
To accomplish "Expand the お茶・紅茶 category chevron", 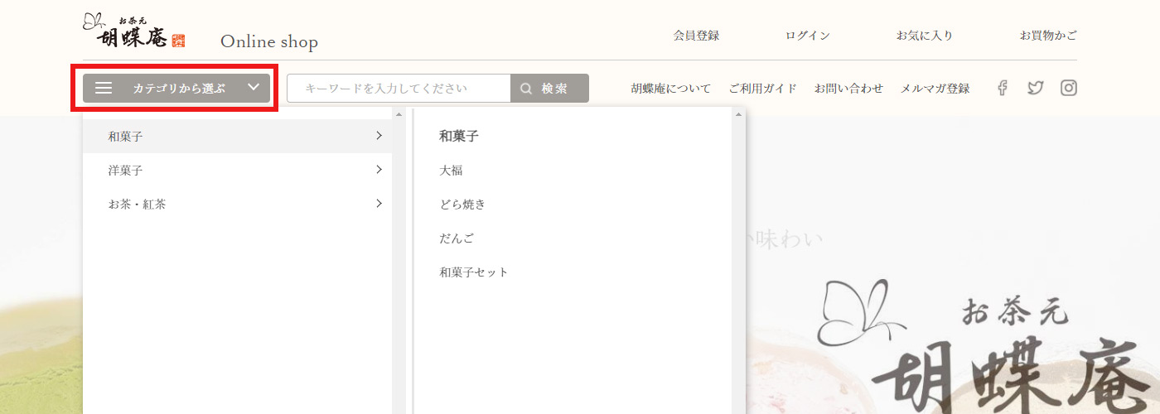I will [x=379, y=203].
